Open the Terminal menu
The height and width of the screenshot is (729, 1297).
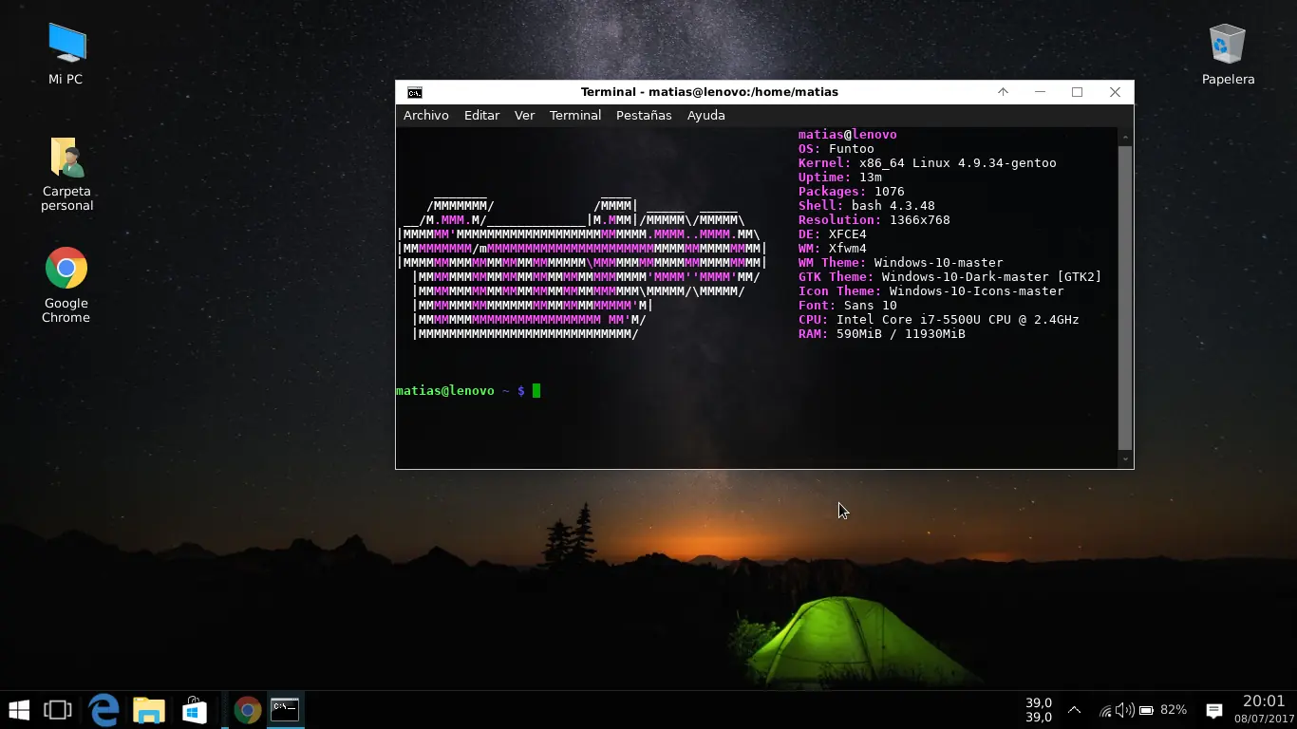click(575, 115)
